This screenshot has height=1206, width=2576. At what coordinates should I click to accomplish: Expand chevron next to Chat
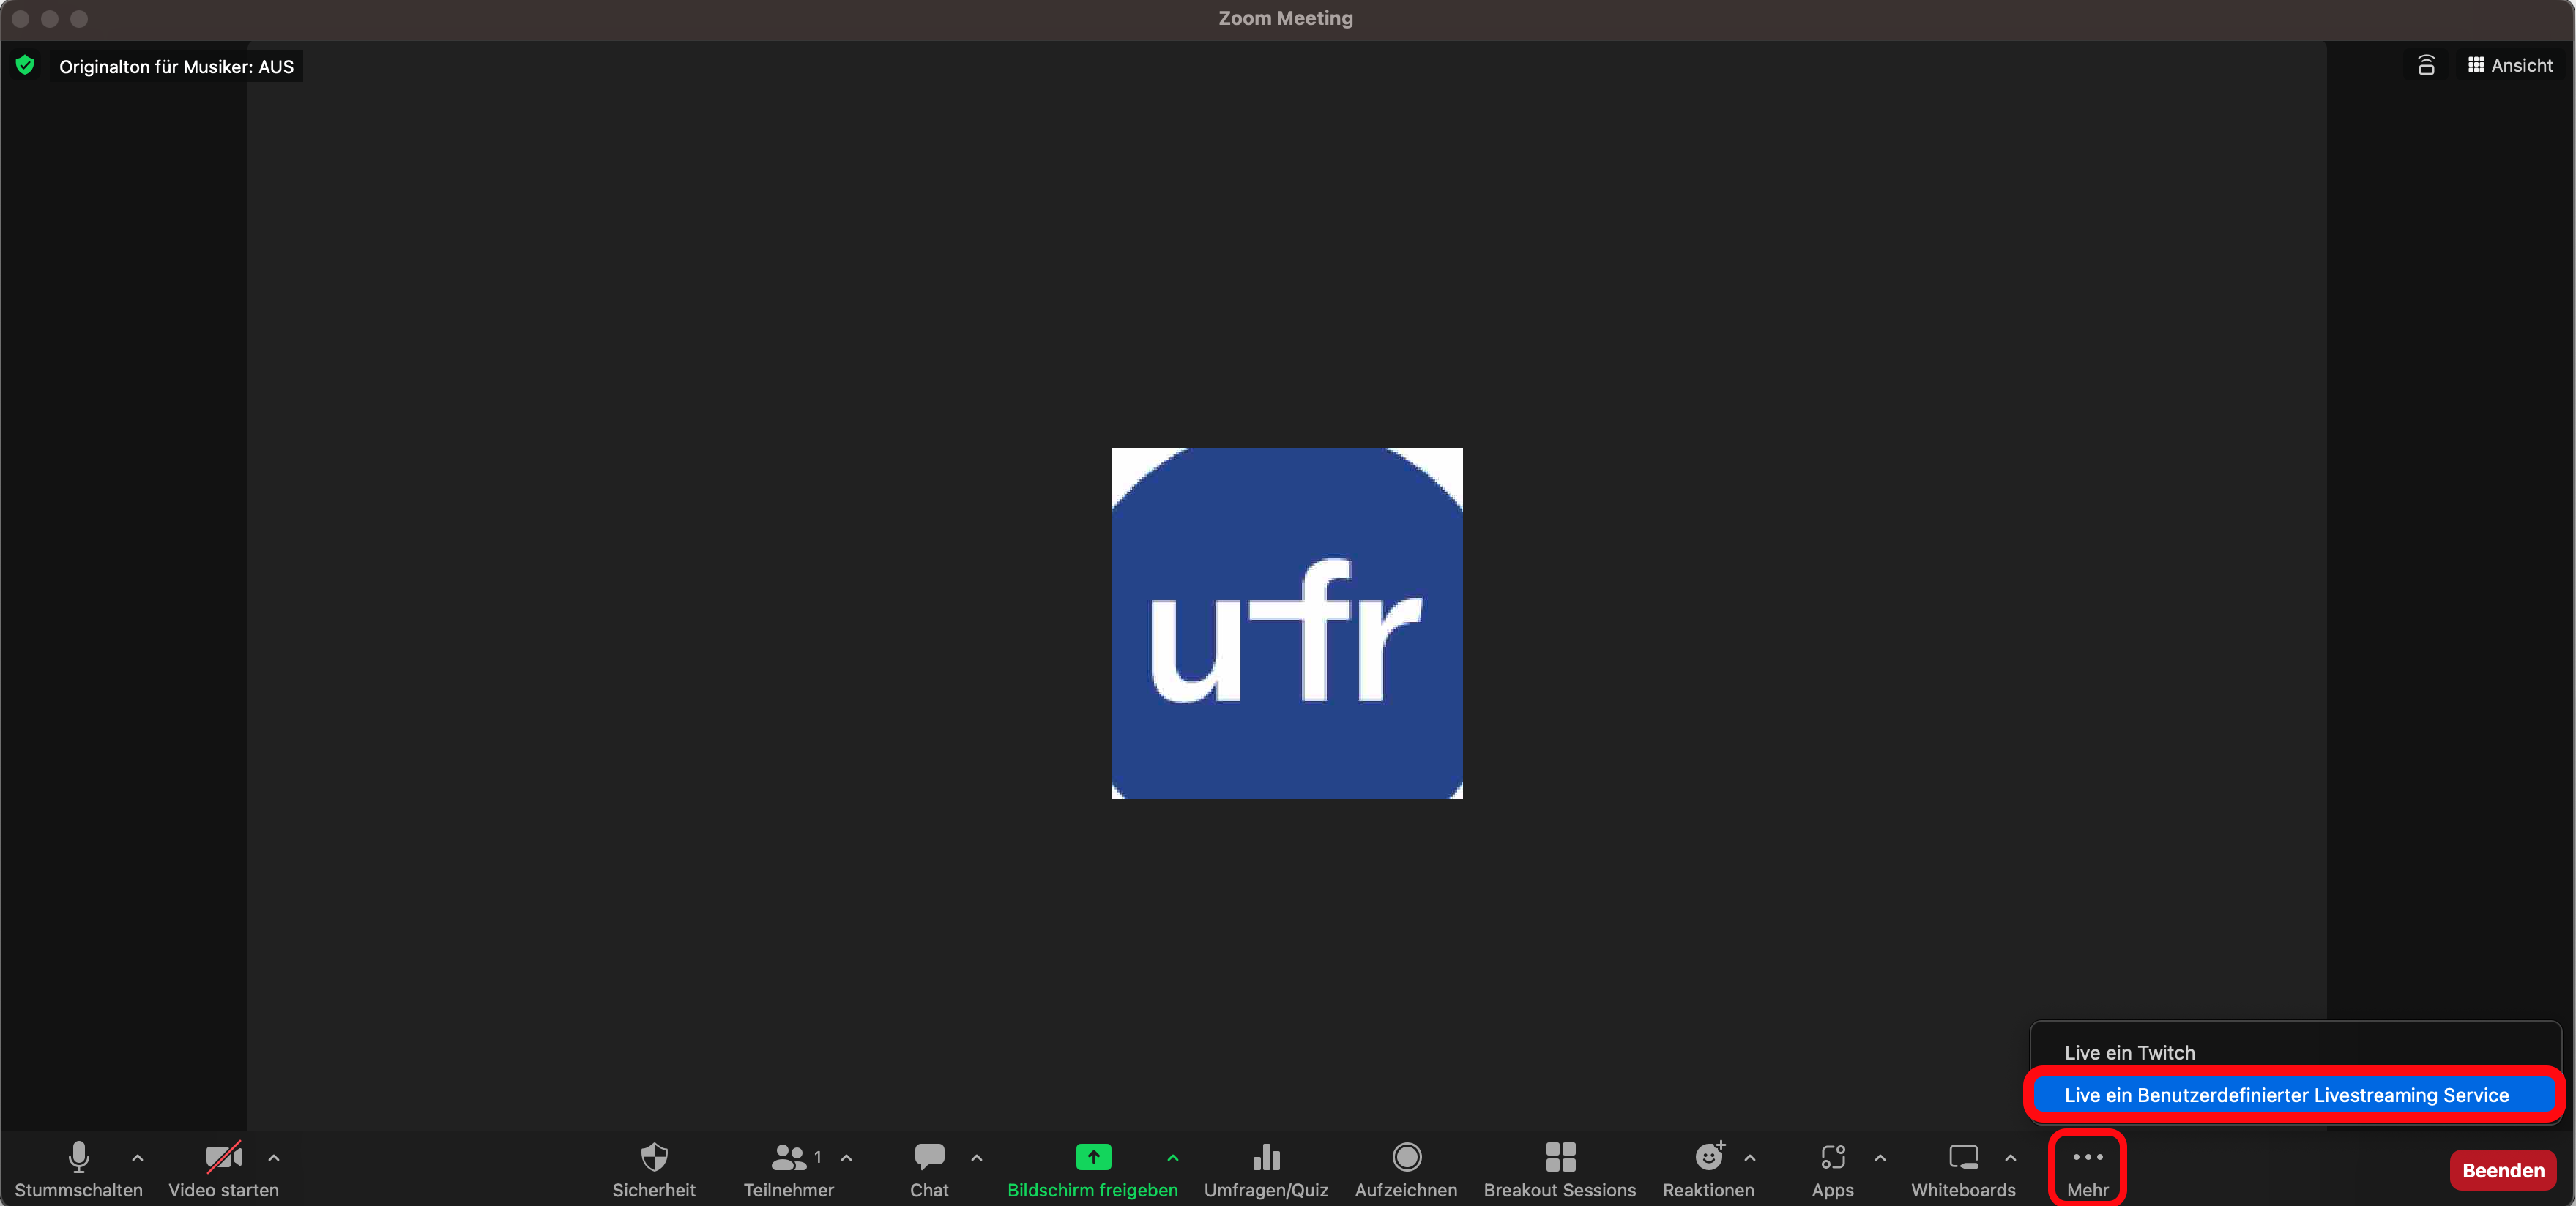[977, 1158]
